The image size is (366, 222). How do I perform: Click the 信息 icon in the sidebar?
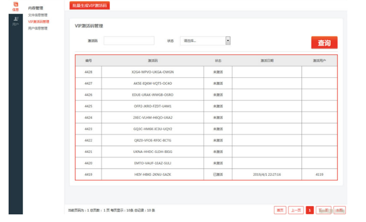15,6
